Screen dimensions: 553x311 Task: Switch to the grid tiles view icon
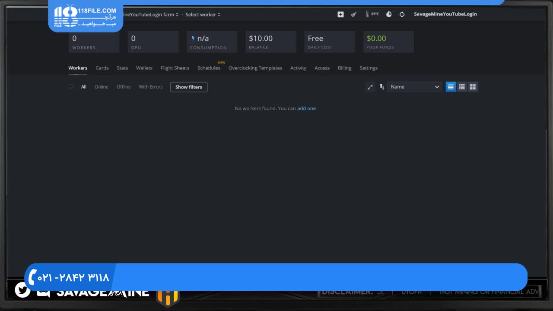pos(473,87)
